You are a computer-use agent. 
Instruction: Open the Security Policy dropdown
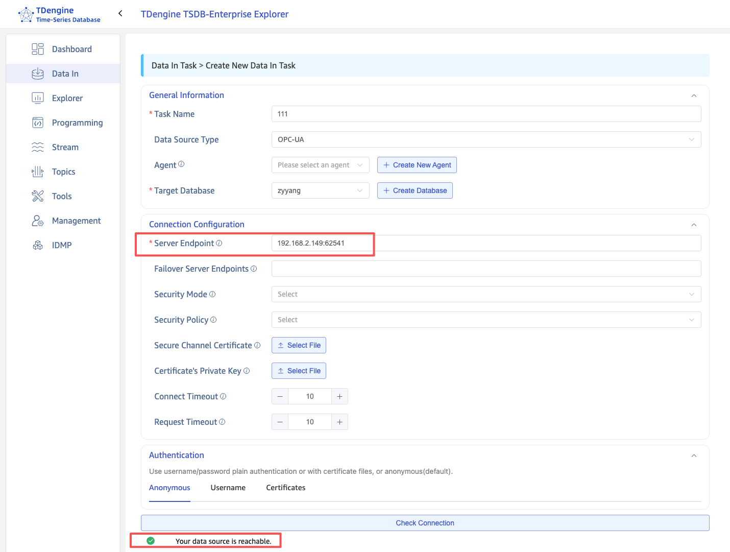[486, 320]
